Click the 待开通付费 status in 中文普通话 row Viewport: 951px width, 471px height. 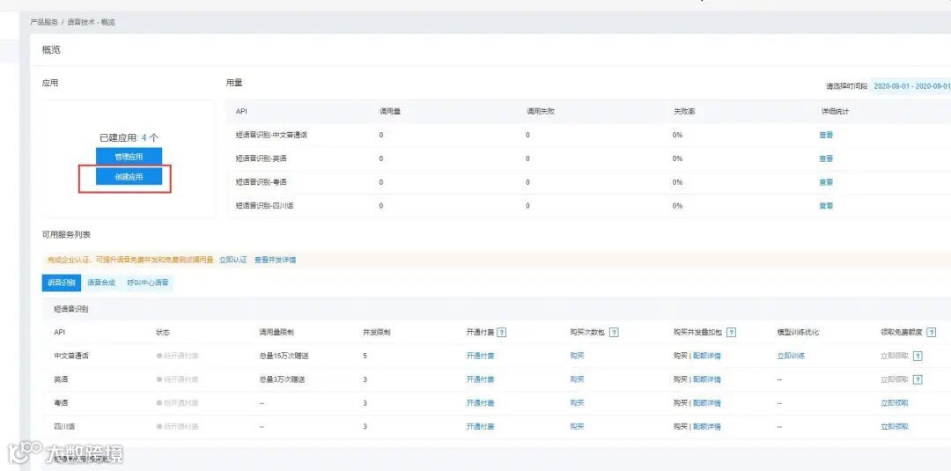(x=178, y=356)
